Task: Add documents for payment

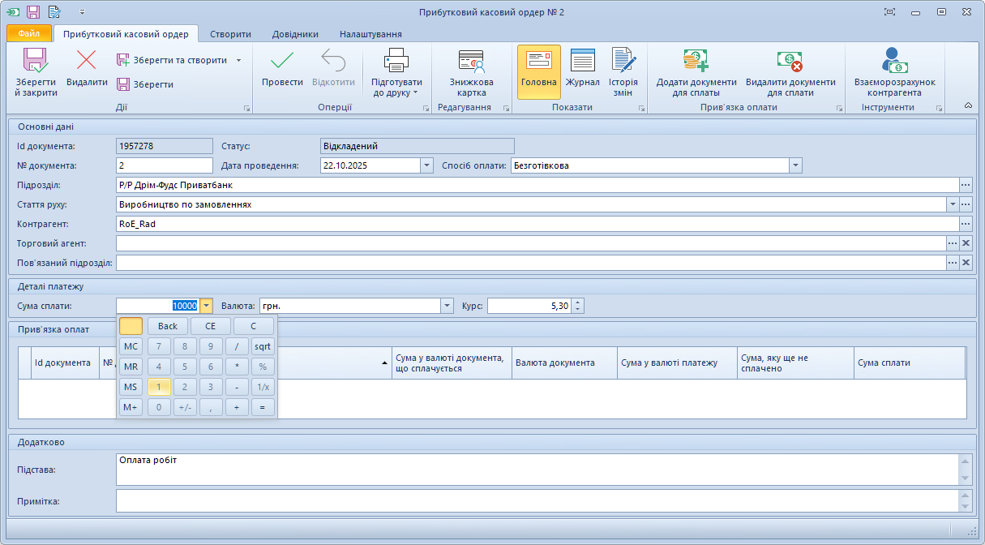Action: tap(696, 62)
